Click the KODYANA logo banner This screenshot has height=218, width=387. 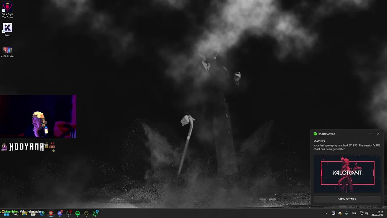point(28,147)
